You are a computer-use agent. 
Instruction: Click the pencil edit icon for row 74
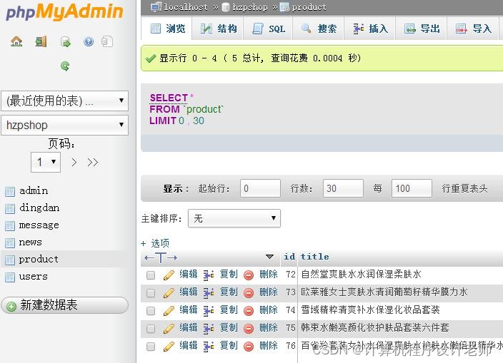point(169,310)
